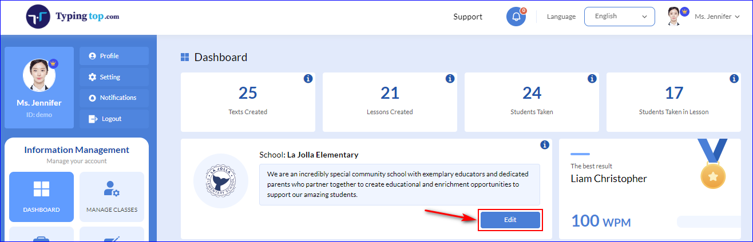
Task: Open the Language dropdown showing English
Action: click(619, 17)
